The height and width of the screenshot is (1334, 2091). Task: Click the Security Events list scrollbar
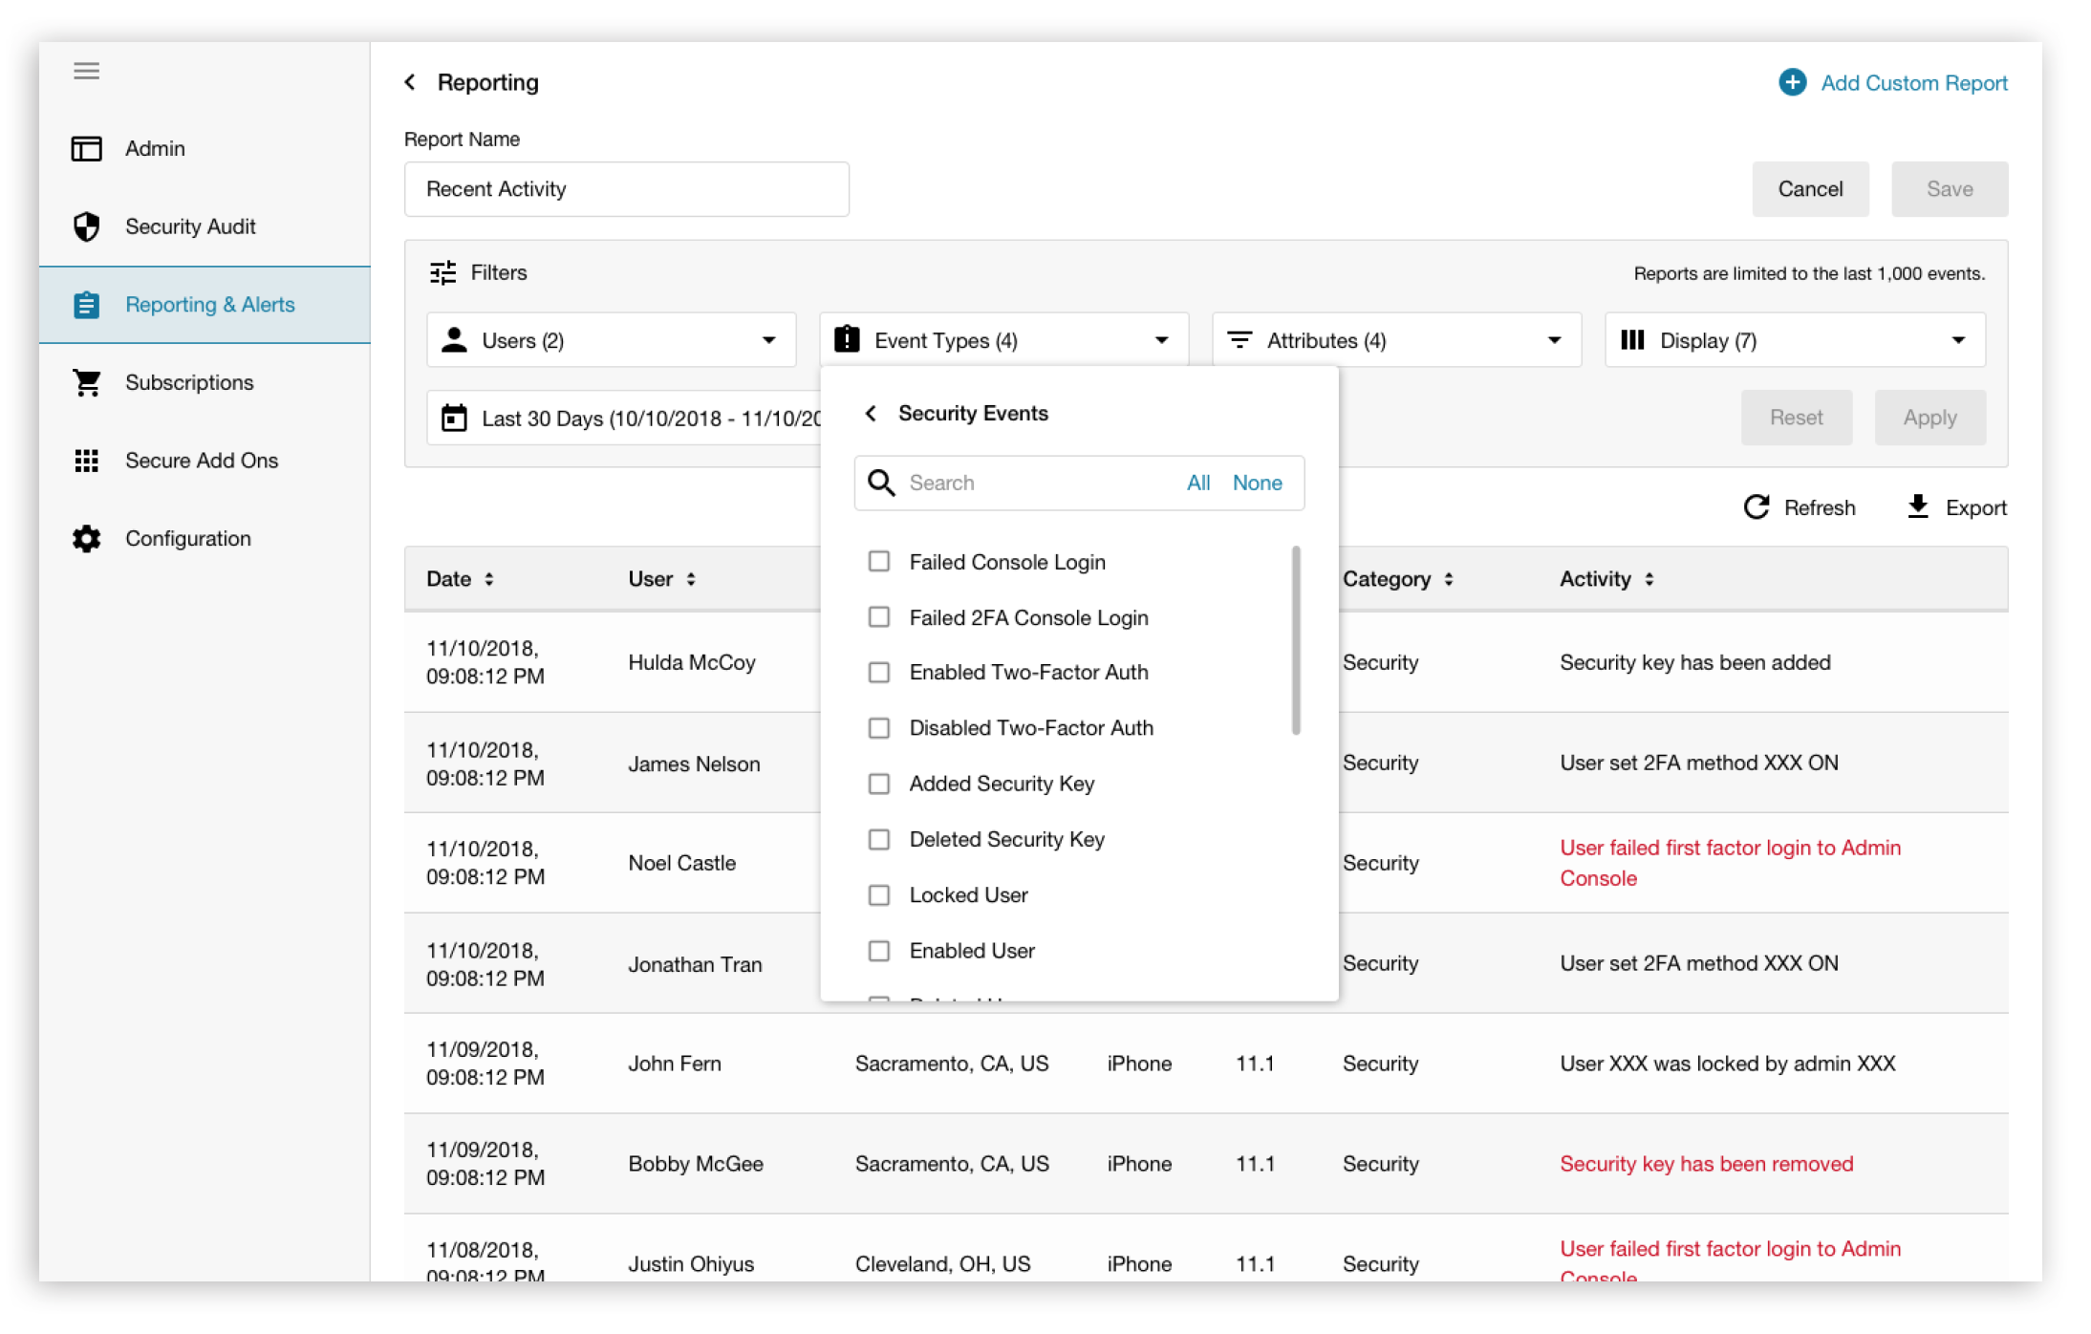1296,640
